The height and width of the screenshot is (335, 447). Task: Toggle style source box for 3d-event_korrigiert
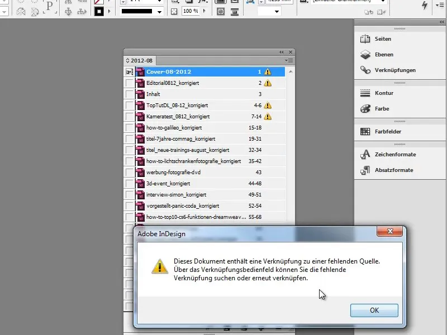(x=130, y=184)
